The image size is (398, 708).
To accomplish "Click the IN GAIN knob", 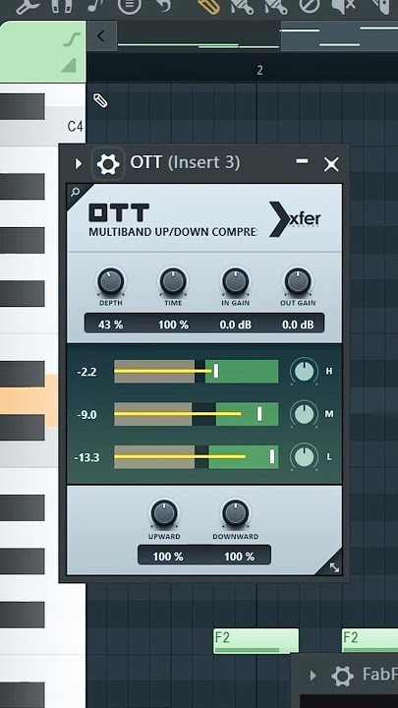I will point(236,281).
